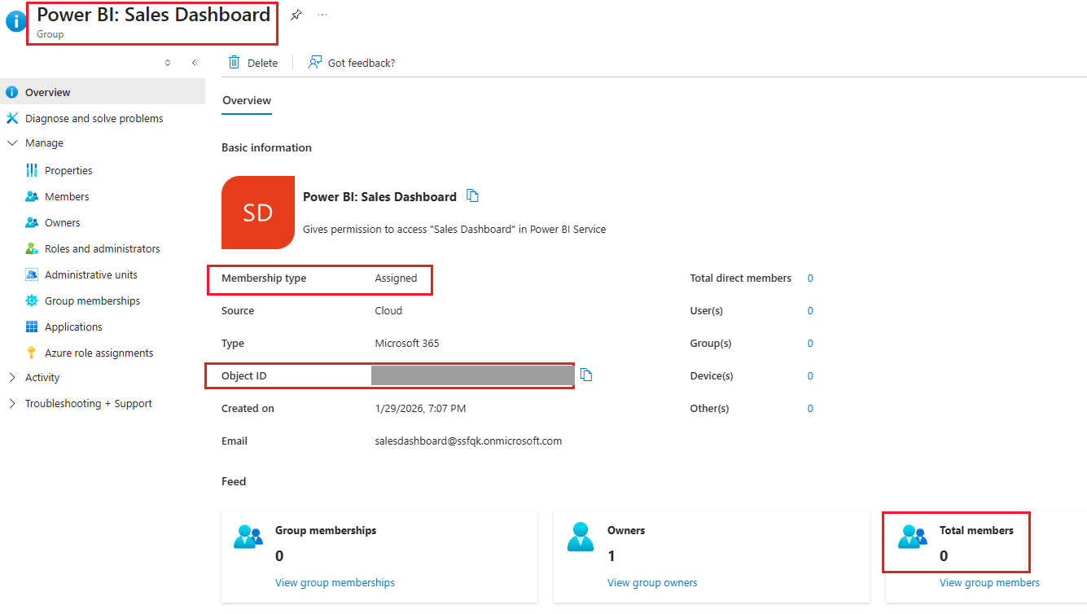Click the blue info icon beside page title
This screenshot has width=1087, height=614.
16,21
